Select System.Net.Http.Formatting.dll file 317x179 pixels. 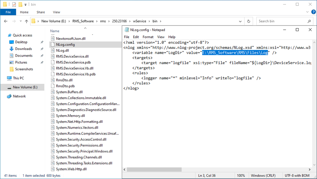coord(79,121)
